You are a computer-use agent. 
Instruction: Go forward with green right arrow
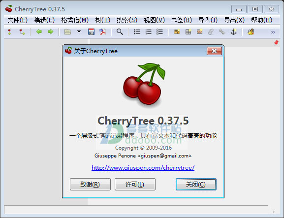coord(51,32)
